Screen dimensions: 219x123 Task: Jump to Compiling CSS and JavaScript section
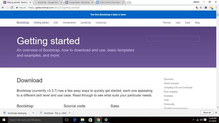pyautogui.click(x=178, y=87)
